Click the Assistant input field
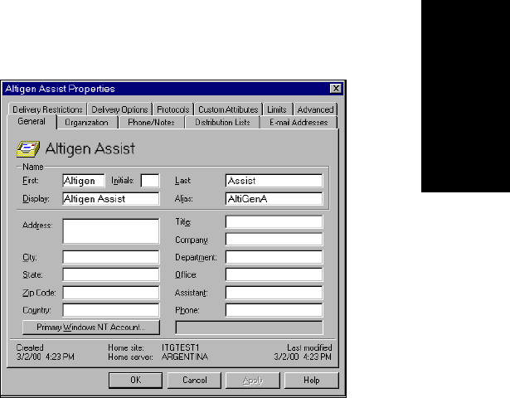The height and width of the screenshot is (398, 510). (274, 293)
